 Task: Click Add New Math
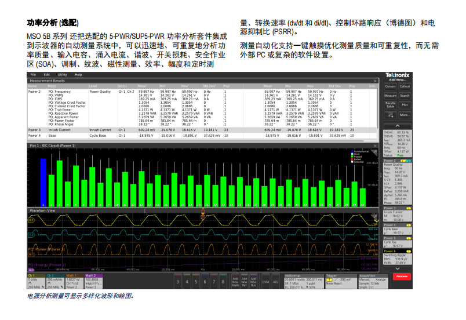(x=235, y=281)
